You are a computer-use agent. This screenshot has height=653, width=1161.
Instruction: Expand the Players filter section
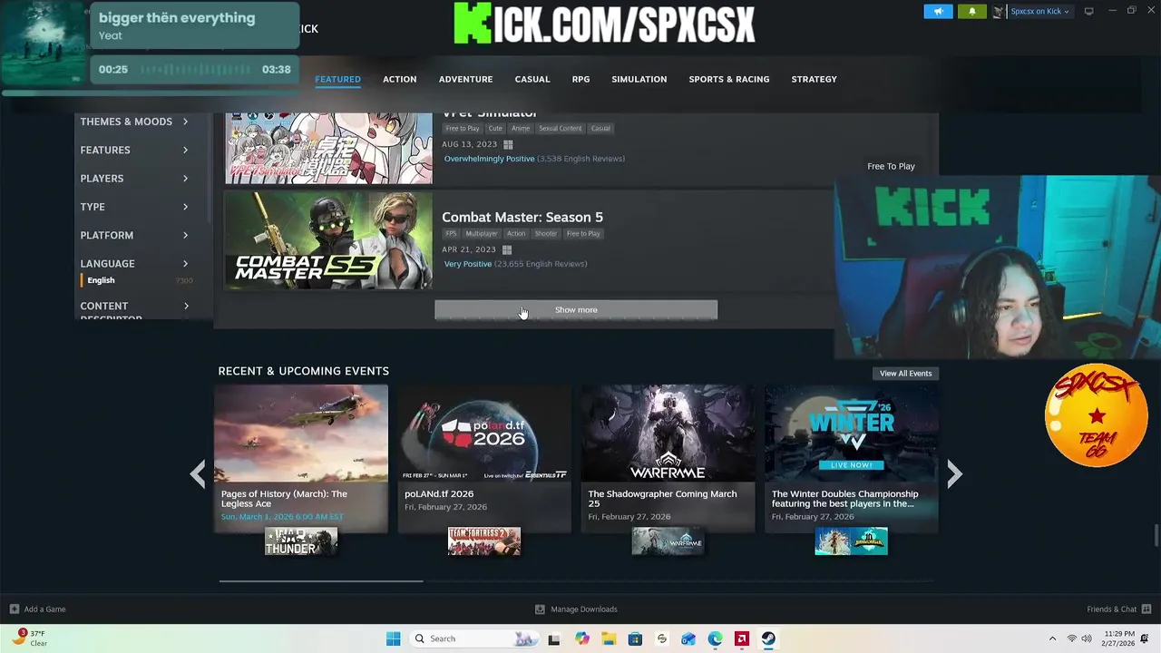(134, 179)
